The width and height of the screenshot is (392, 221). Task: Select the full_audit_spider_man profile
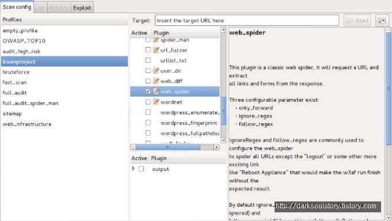coord(64,103)
